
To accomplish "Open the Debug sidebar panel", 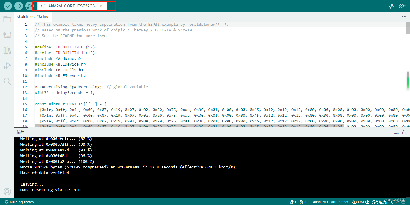I will 7,66.
